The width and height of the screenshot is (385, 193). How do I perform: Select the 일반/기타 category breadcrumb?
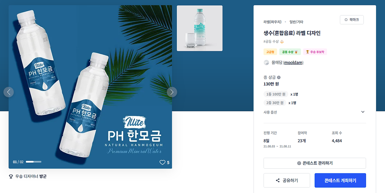click(x=296, y=22)
